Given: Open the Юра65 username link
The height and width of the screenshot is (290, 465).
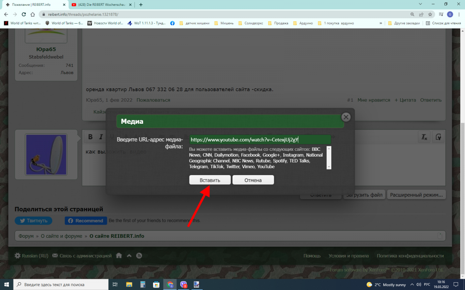Looking at the screenshot, I should [46, 49].
